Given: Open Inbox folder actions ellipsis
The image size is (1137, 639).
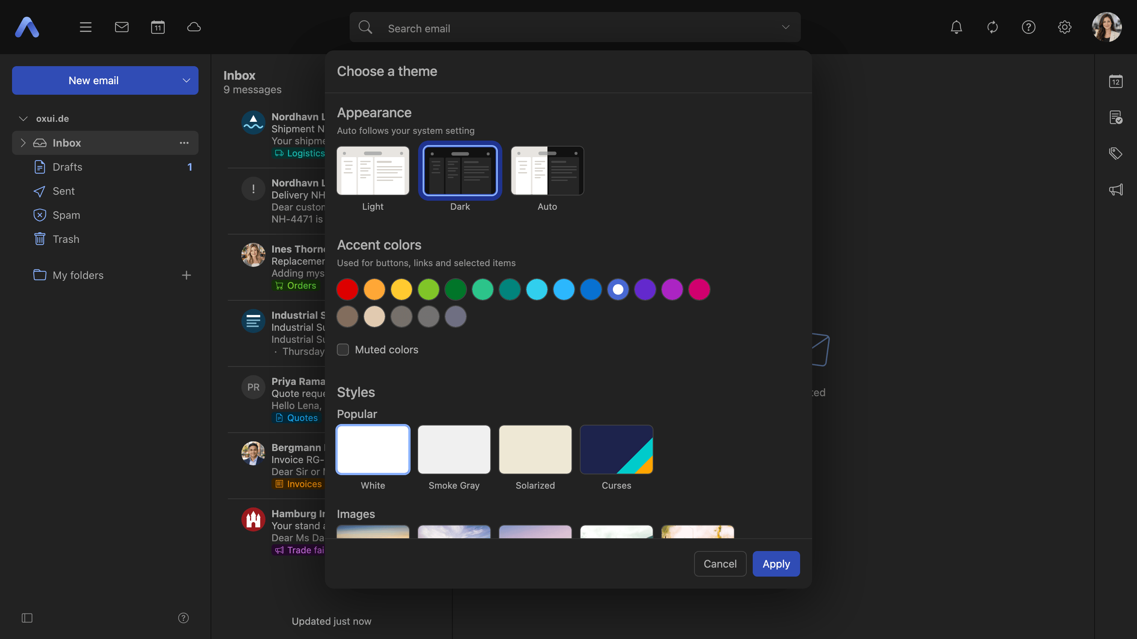Looking at the screenshot, I should click(184, 143).
